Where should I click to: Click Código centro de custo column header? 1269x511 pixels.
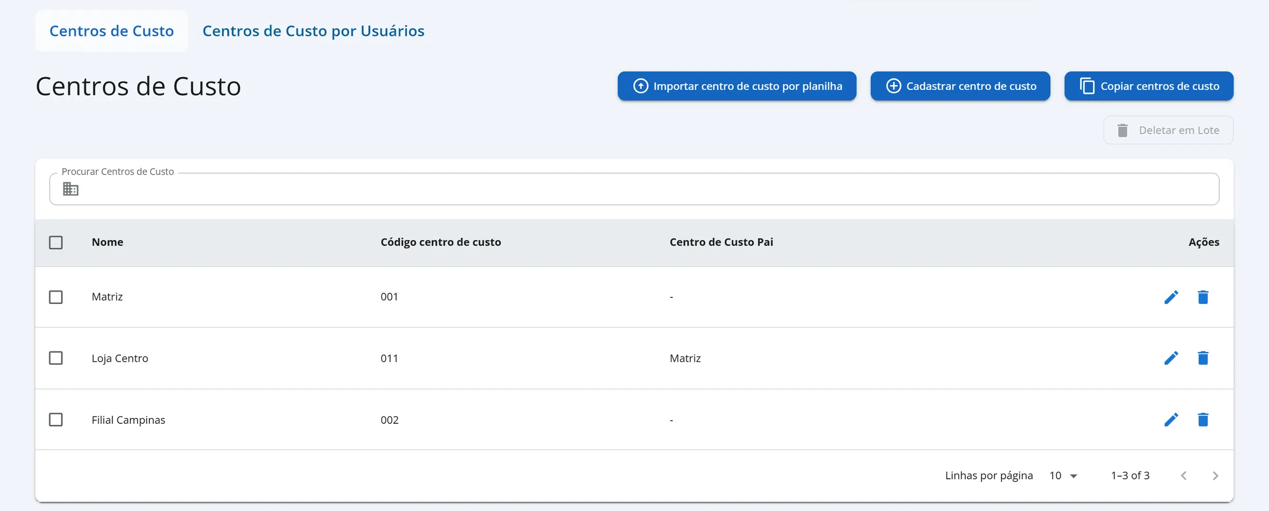[441, 242]
